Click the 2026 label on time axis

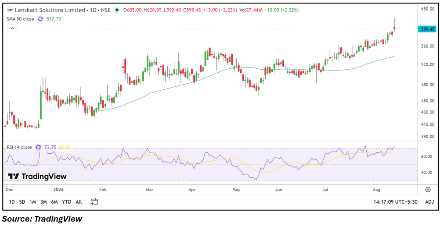(x=58, y=190)
